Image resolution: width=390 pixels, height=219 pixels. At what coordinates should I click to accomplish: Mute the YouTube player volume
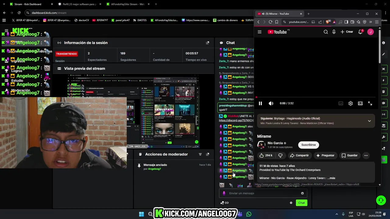(271, 103)
